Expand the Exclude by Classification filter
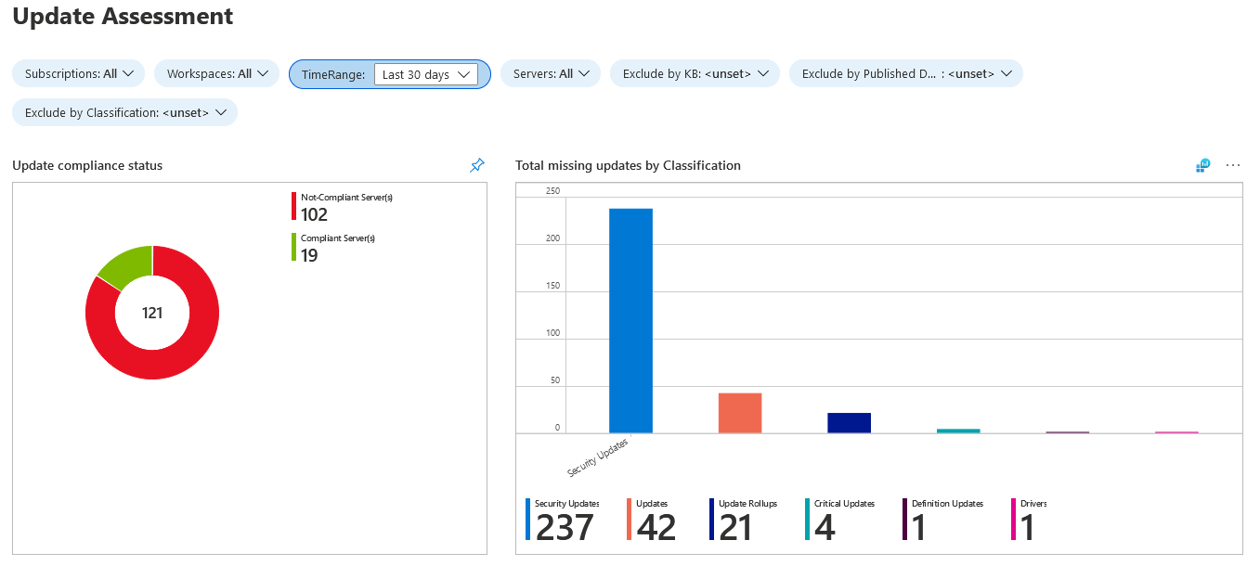The width and height of the screenshot is (1260, 566). tap(125, 112)
